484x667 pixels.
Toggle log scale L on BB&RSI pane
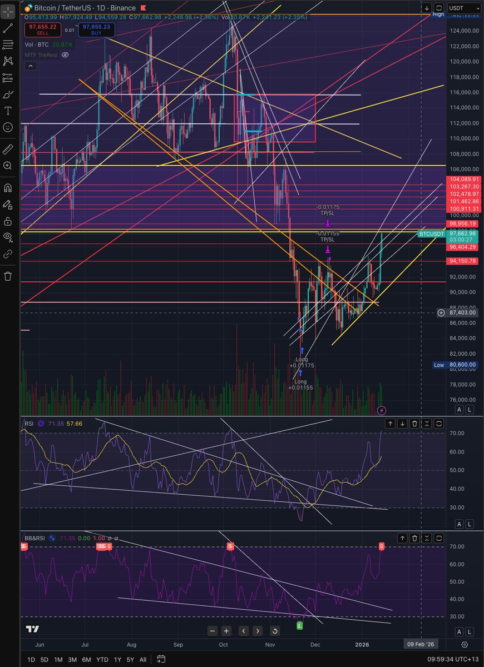[470, 632]
